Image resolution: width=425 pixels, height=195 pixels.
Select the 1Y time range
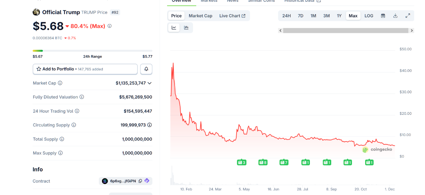pos(339,16)
